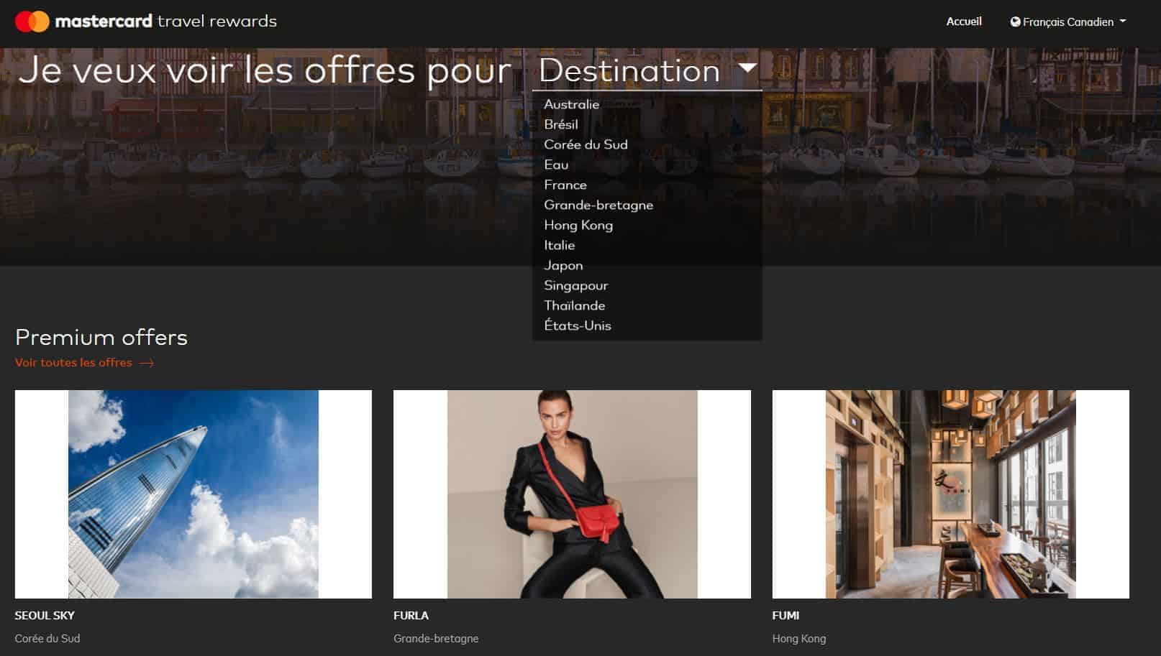Click 'Corée du Sud' under SEOUL SKY

47,639
